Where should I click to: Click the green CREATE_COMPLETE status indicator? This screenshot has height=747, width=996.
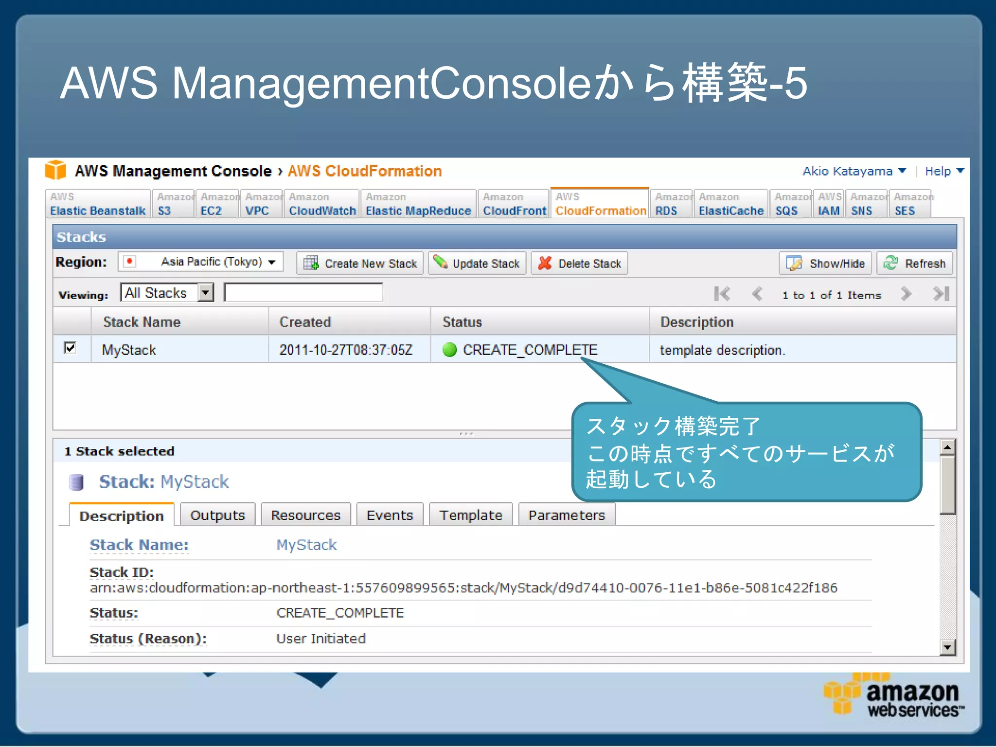[x=450, y=350]
